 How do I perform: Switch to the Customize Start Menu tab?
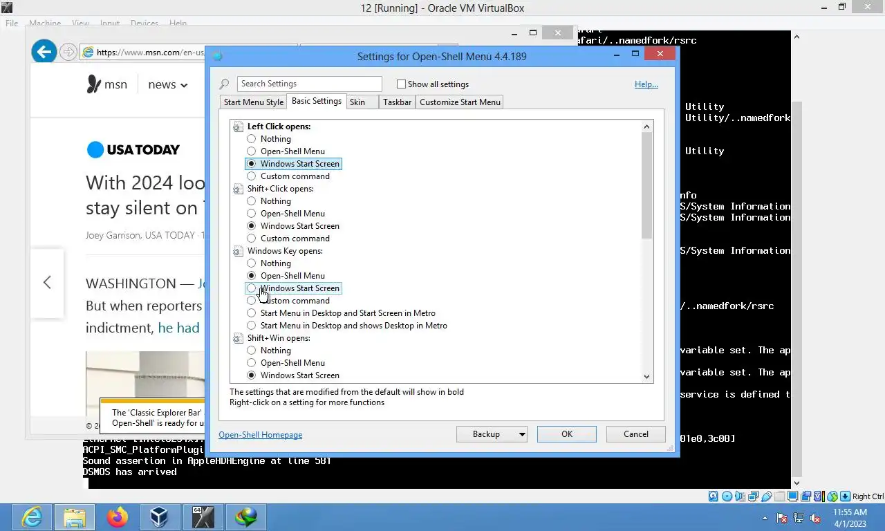[460, 102]
